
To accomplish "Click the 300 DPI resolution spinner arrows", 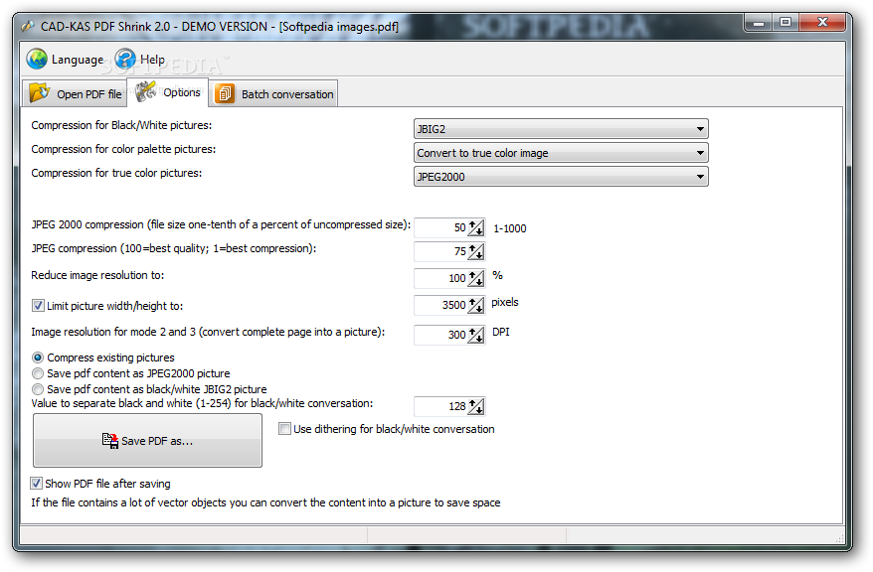I will click(x=476, y=335).
